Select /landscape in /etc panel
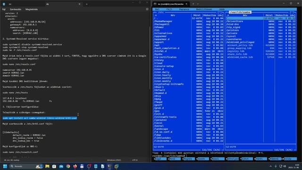The height and width of the screenshot is (170, 302). (x=189, y=129)
